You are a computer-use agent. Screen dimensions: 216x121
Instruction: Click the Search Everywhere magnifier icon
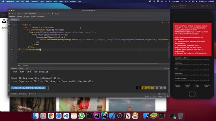pyautogui.click(x=58, y=13)
